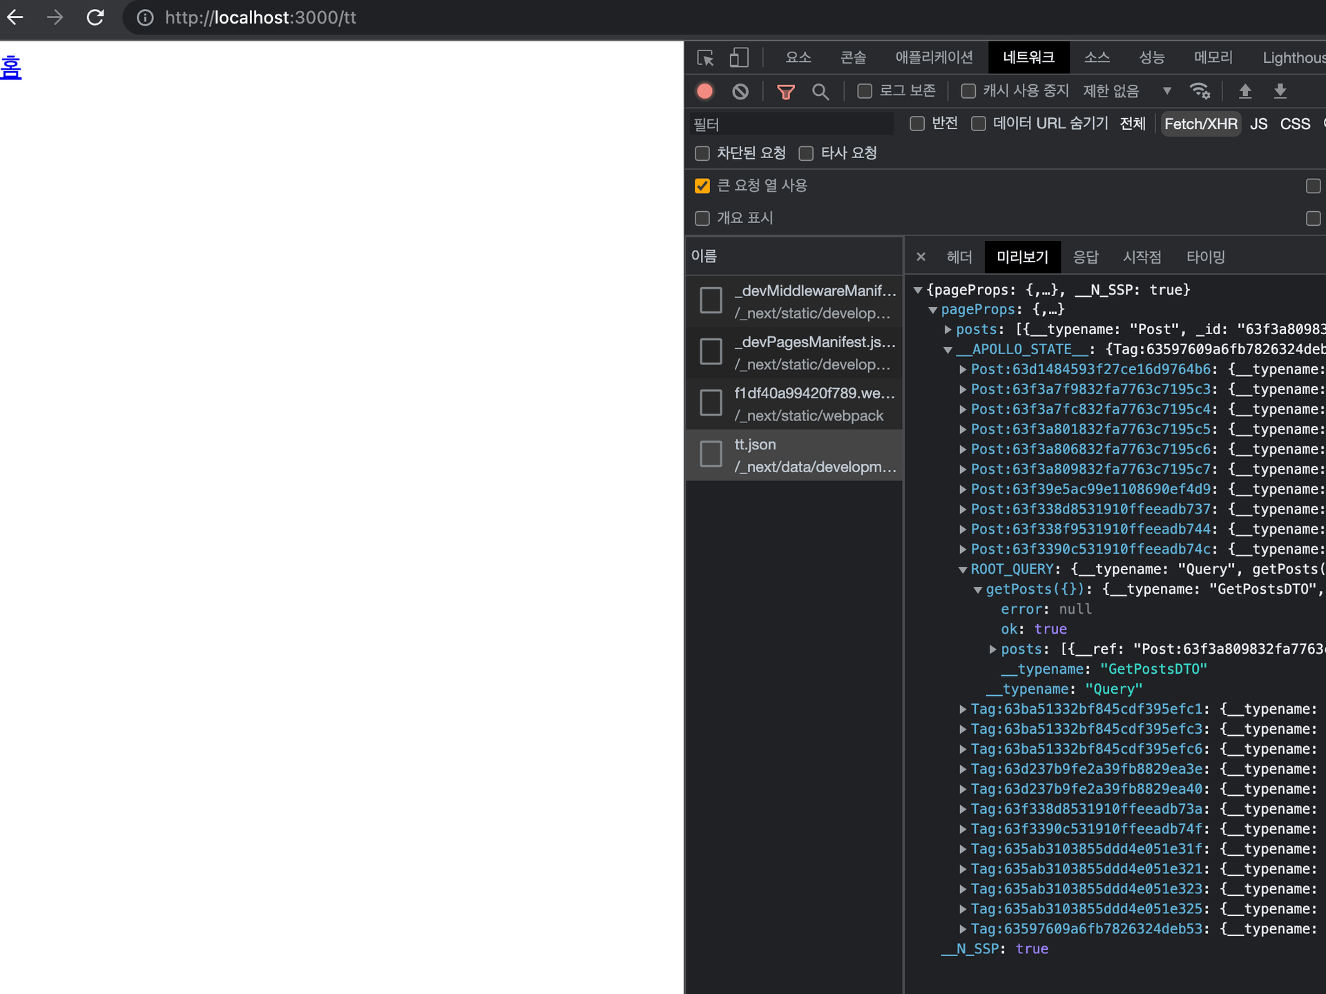
Task: Click the 필터 text input field
Action: coord(791,124)
